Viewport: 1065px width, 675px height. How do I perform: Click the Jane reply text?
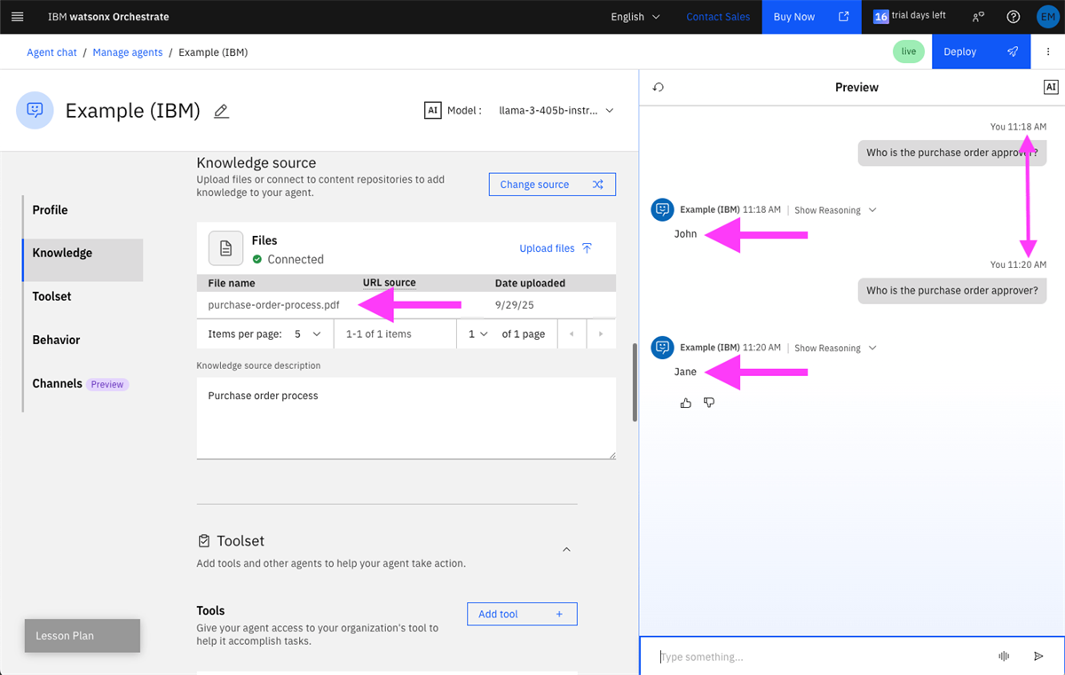point(685,372)
